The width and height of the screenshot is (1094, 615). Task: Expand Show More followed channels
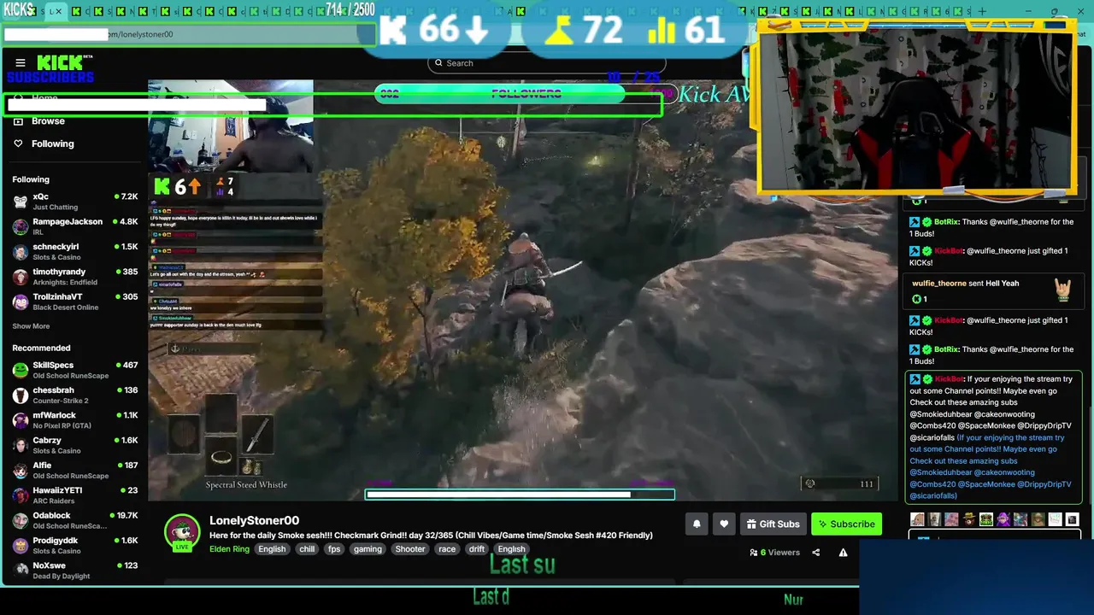[x=31, y=326]
